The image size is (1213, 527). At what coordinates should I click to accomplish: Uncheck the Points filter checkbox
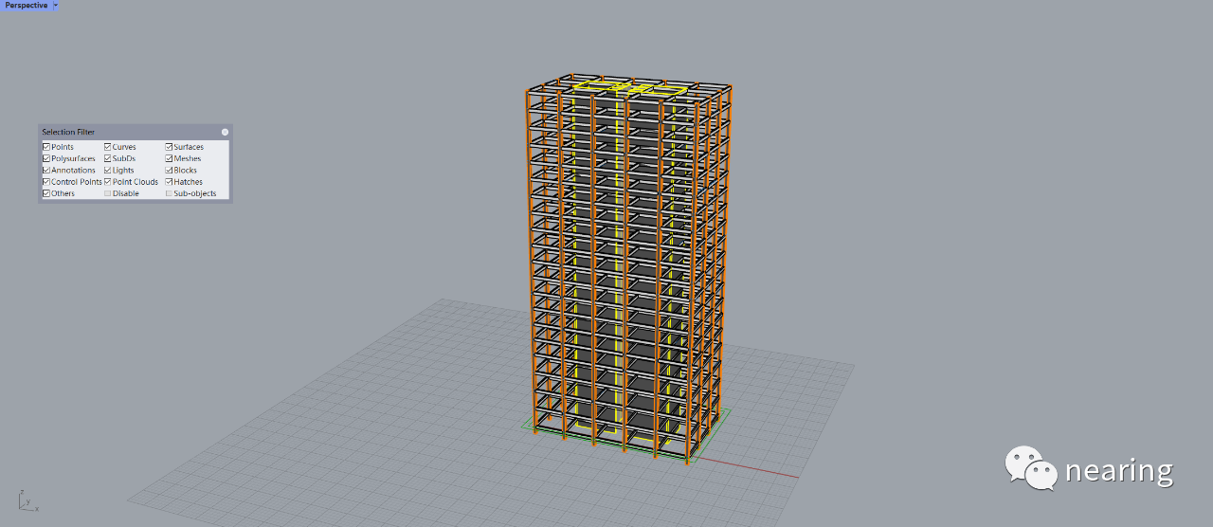(x=46, y=147)
